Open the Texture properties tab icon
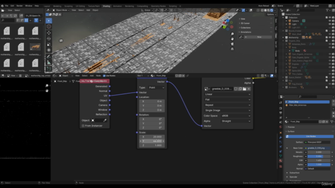The image size is (335, 188). pyautogui.click(x=281, y=166)
